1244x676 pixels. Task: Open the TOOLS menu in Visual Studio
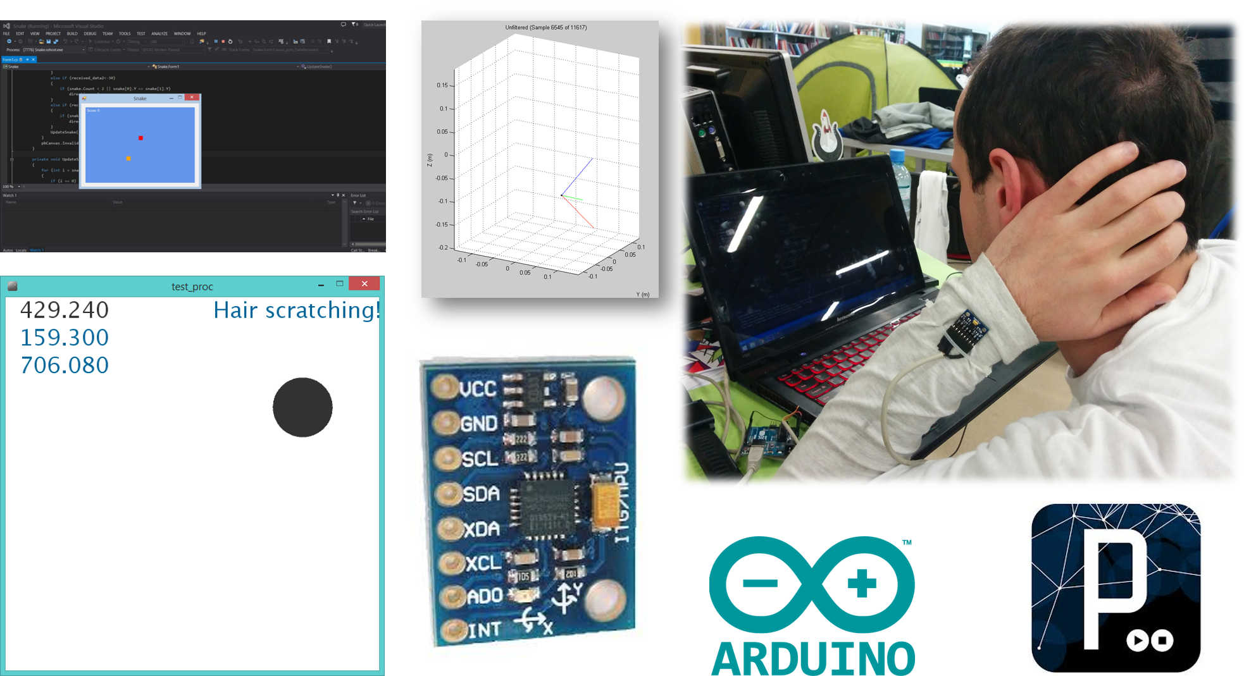pyautogui.click(x=125, y=34)
